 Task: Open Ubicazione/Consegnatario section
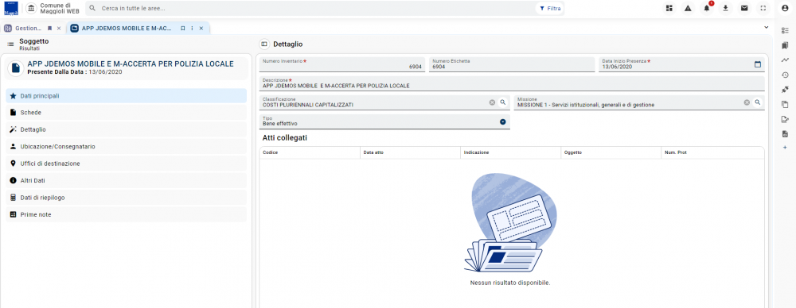[126, 146]
